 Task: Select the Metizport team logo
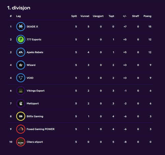coord(21,104)
